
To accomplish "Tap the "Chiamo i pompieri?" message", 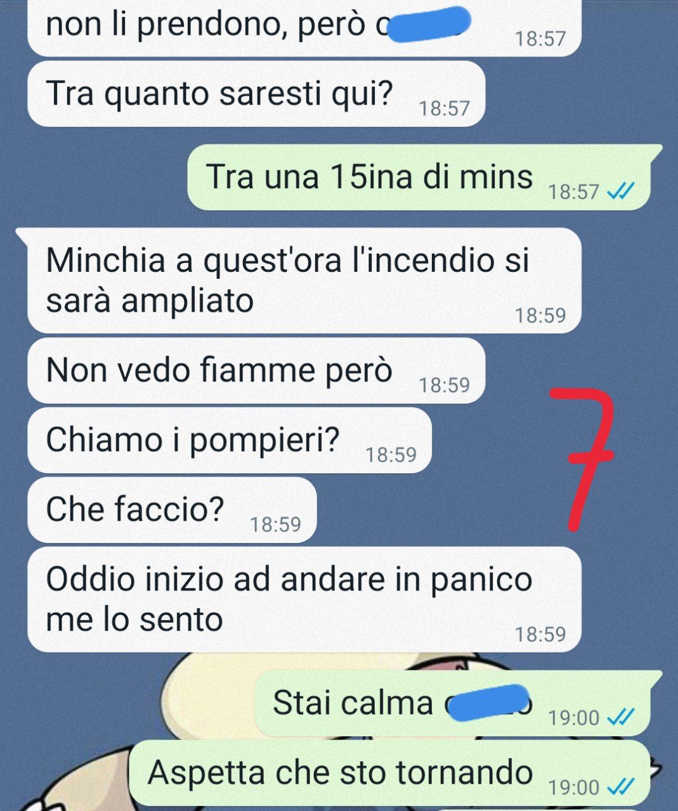I will click(x=230, y=440).
